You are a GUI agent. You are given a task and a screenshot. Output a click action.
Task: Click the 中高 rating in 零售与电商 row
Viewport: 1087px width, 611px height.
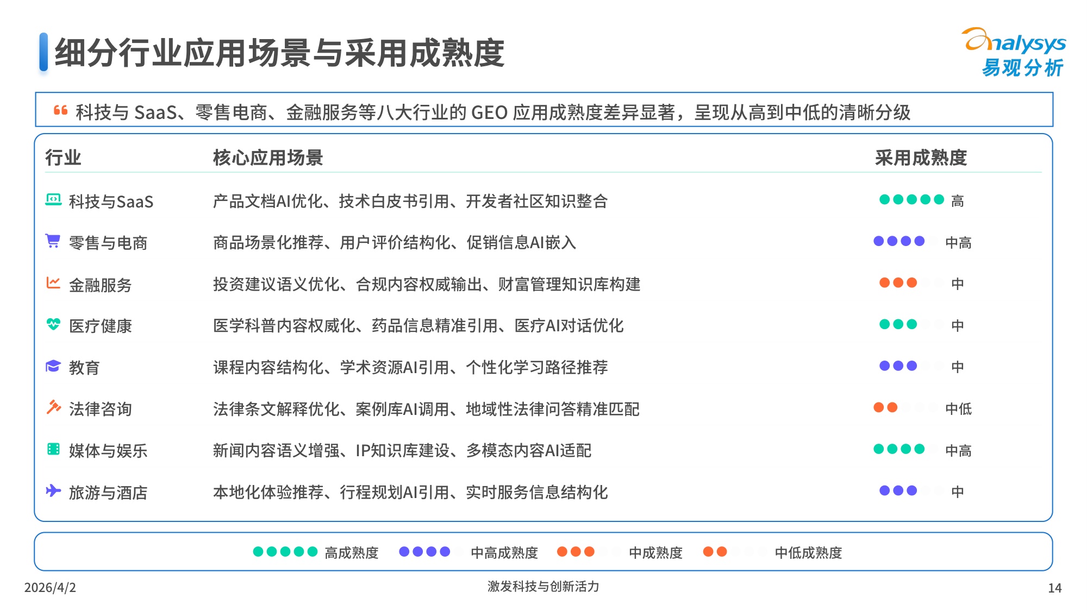(x=958, y=242)
